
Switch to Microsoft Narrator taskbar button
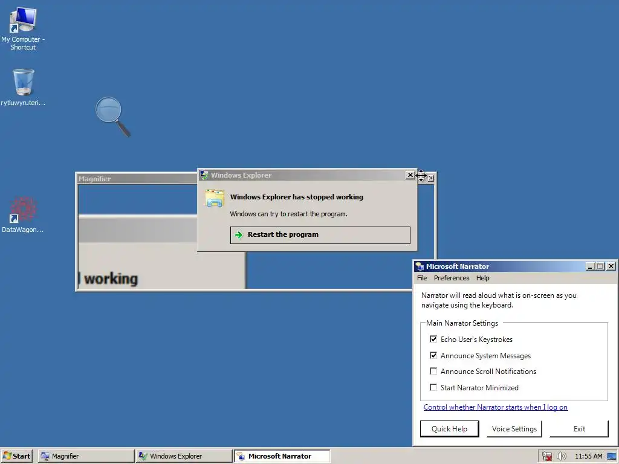282,456
